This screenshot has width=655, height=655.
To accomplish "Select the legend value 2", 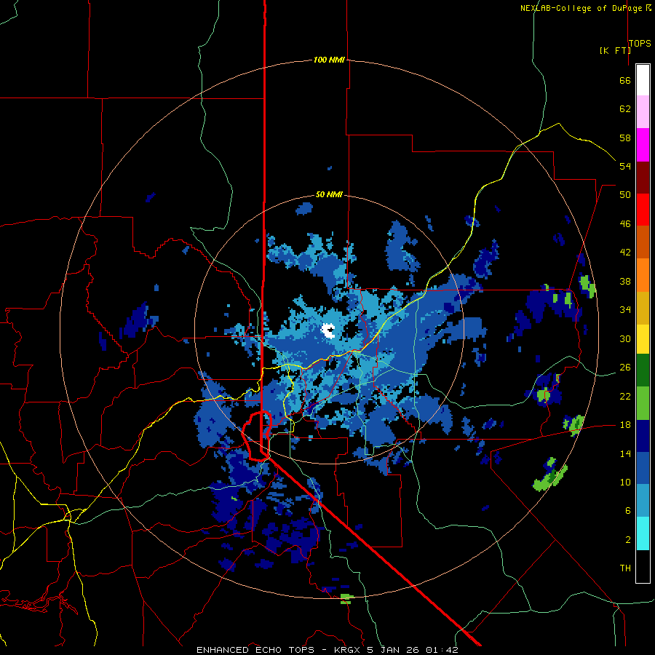I will click(x=627, y=540).
